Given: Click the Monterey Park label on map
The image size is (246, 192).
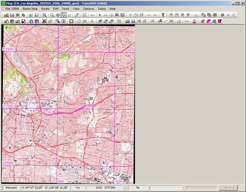Looking at the screenshot, I should (110, 113).
